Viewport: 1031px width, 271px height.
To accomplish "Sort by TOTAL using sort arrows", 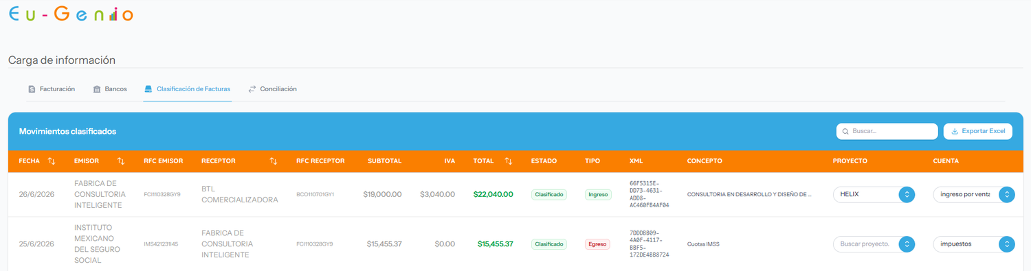I will (509, 161).
